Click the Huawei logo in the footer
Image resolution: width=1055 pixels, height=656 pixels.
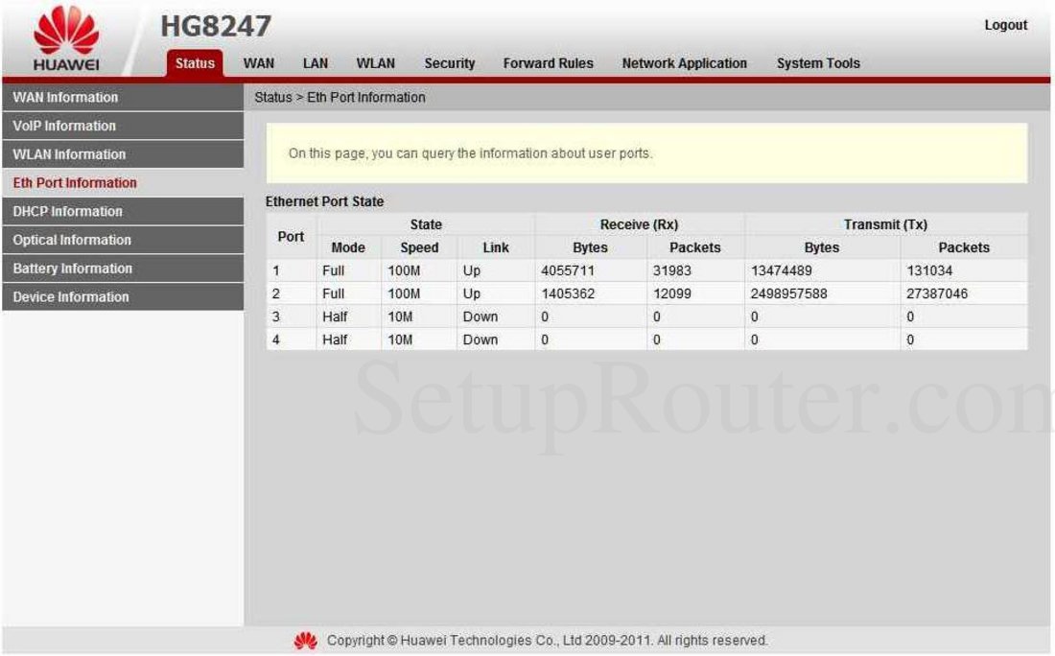coord(305,640)
